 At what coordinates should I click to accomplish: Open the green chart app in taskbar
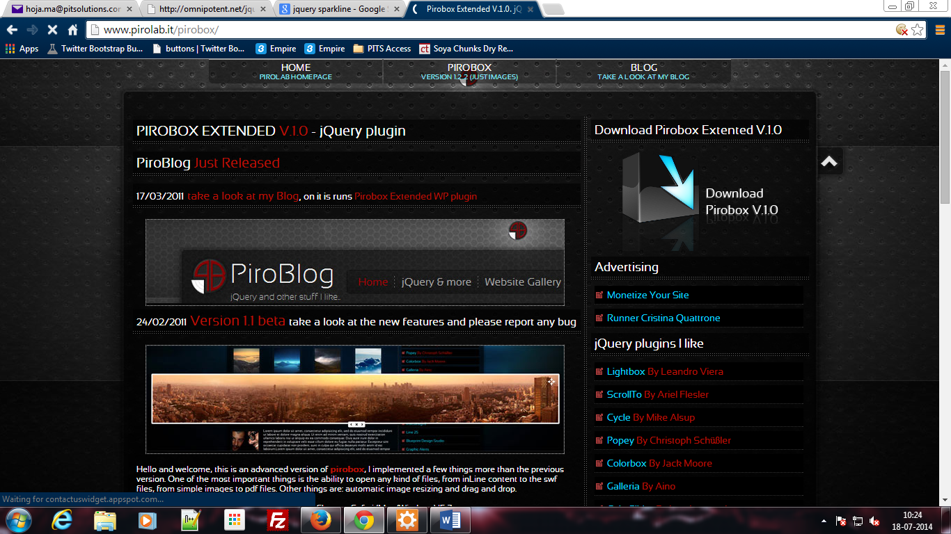pos(190,520)
